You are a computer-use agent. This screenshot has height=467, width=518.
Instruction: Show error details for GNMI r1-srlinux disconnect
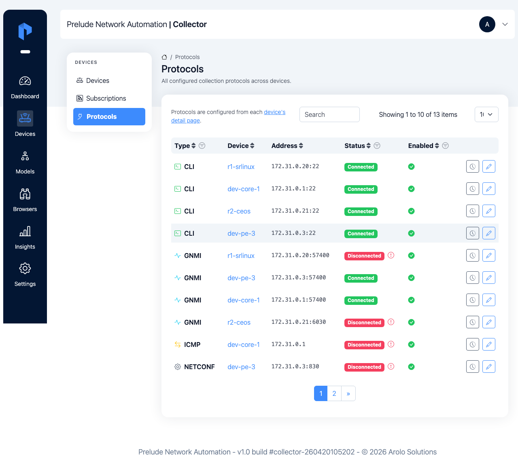(x=391, y=255)
